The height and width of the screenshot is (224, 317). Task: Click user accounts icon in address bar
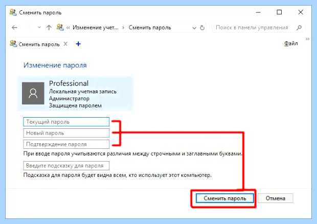coord(60,27)
